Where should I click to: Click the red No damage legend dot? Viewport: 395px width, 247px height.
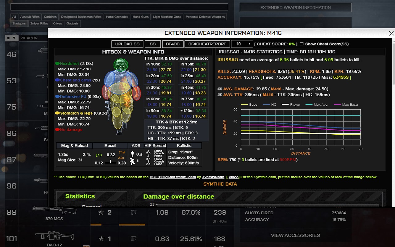click(57, 130)
